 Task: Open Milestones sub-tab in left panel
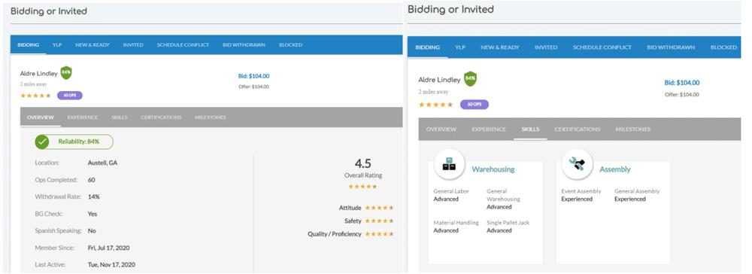[210, 117]
